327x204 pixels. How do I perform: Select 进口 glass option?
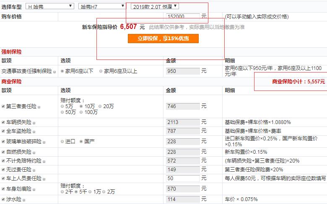tap(62, 142)
